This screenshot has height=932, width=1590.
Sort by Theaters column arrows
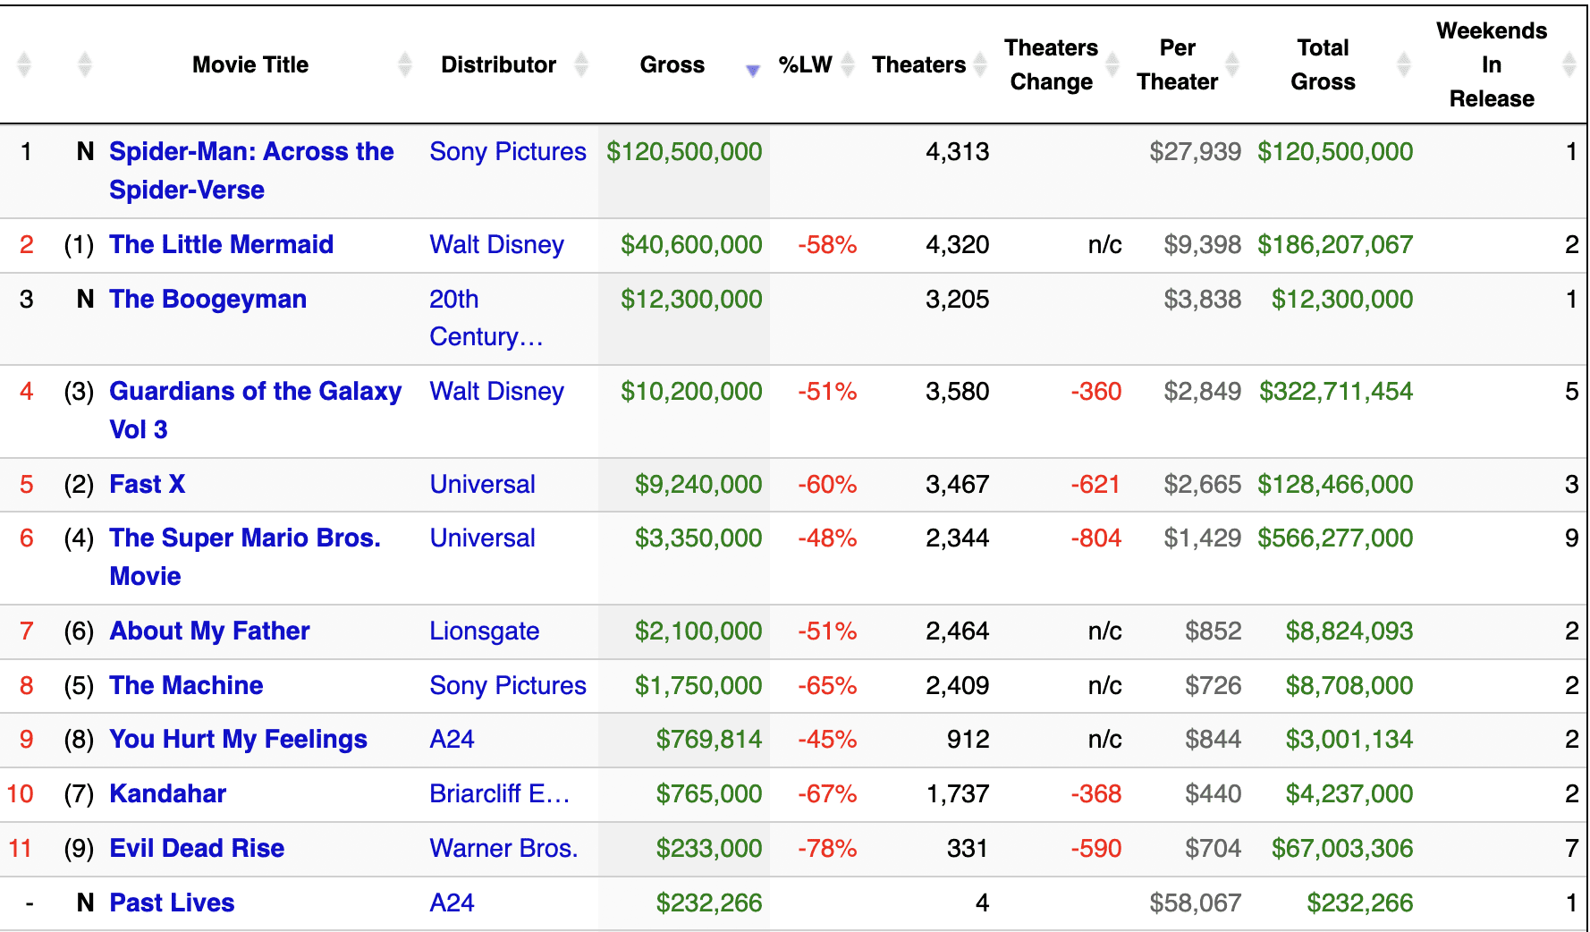point(980,64)
